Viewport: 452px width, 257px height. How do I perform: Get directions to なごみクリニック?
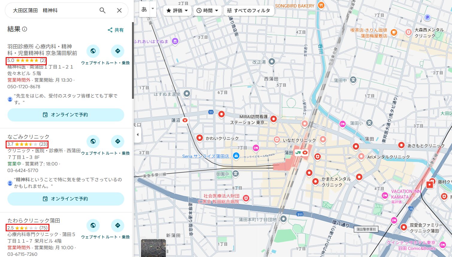pos(118,141)
